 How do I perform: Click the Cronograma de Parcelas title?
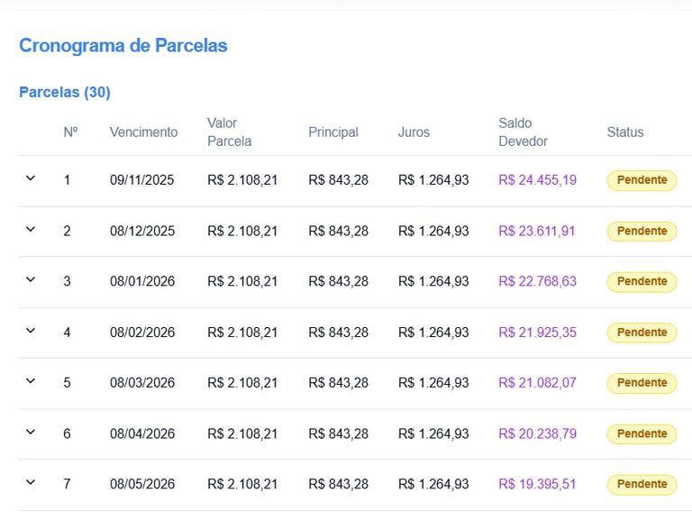(123, 46)
